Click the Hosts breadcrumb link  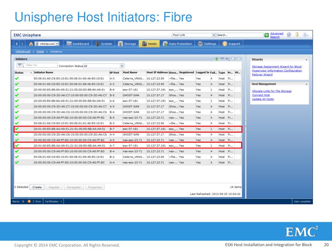click(x=40, y=52)
